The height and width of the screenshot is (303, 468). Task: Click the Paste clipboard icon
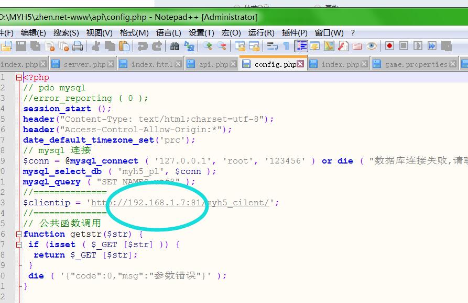(125, 46)
